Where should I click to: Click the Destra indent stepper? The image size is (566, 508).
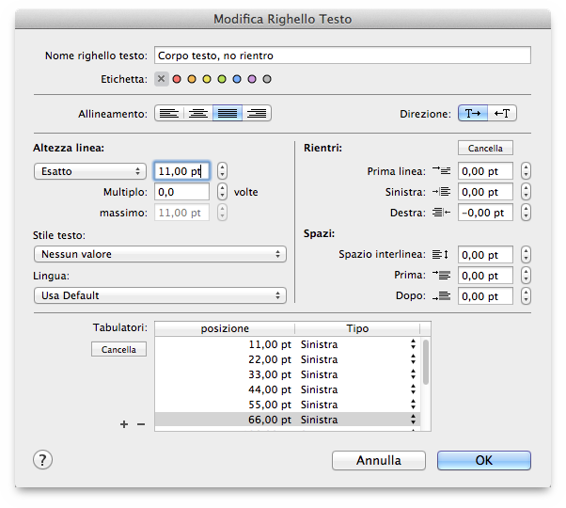526,213
